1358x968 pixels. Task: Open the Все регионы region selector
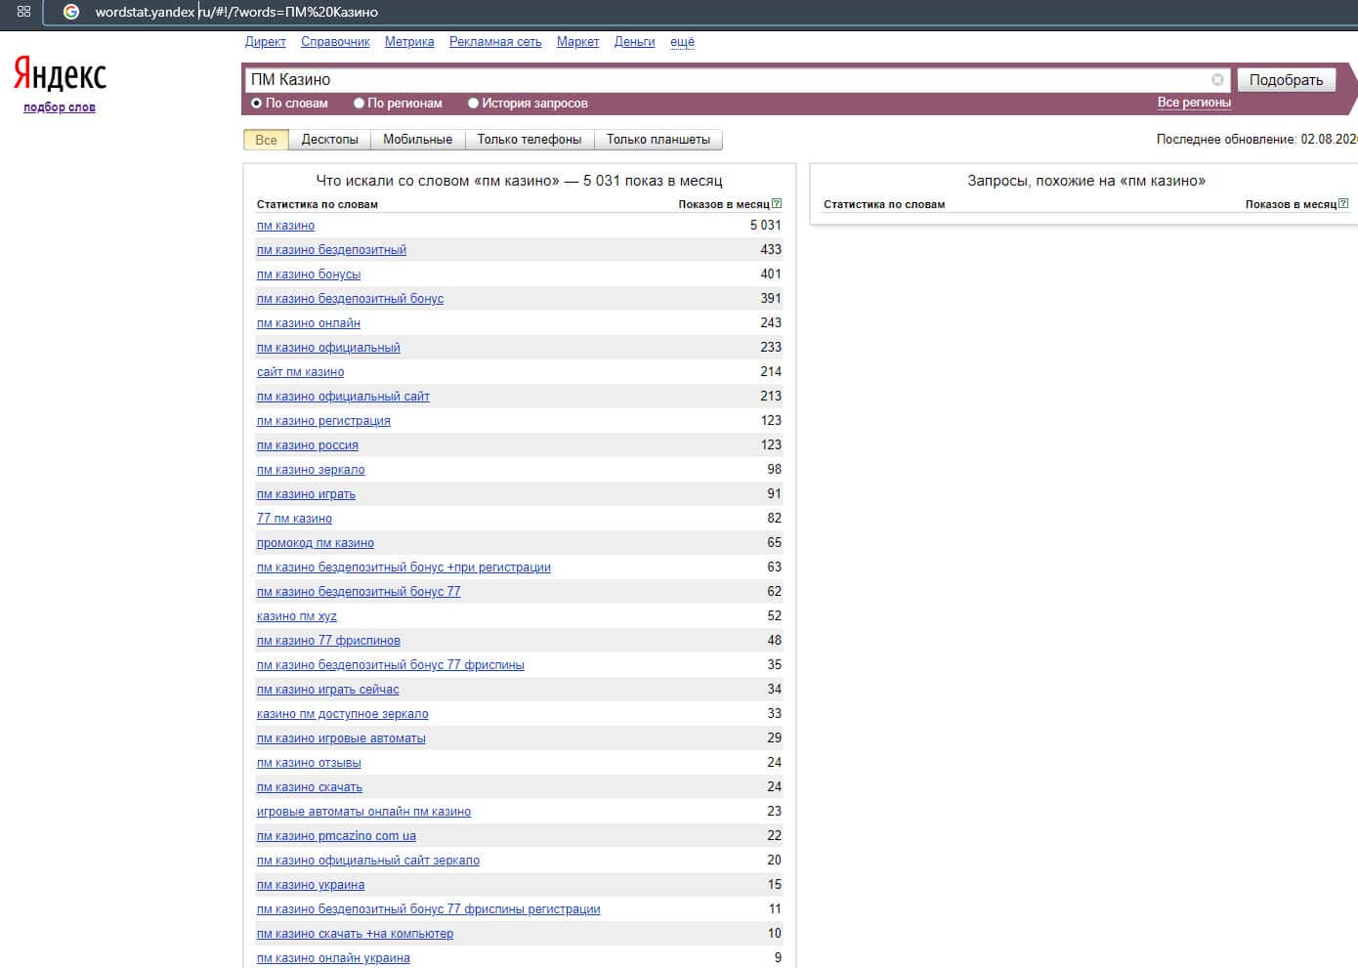[1194, 103]
